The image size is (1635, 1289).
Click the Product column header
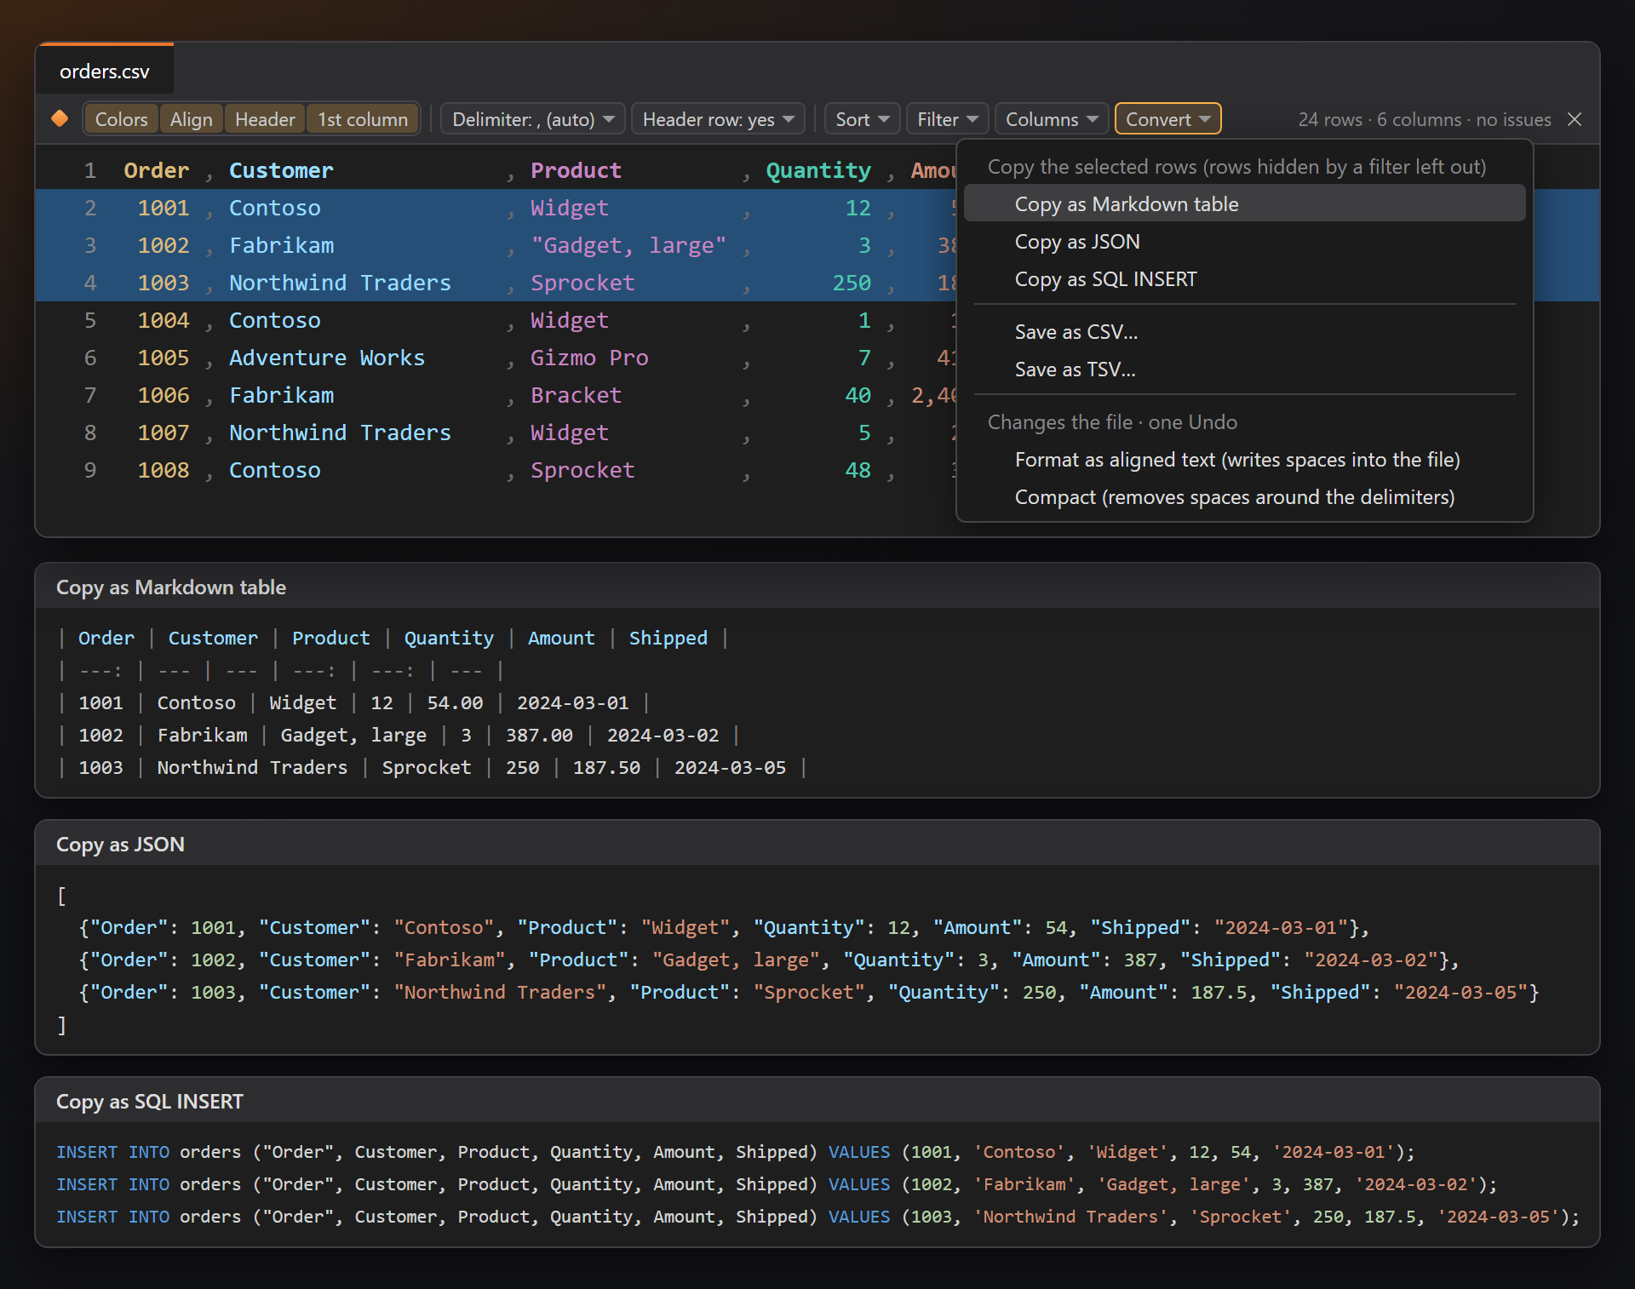pos(577,170)
